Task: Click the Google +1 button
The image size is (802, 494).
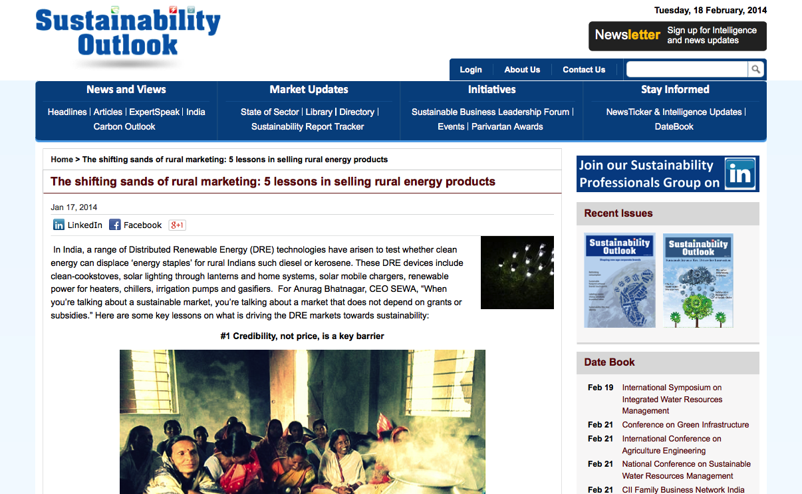Action: point(177,225)
